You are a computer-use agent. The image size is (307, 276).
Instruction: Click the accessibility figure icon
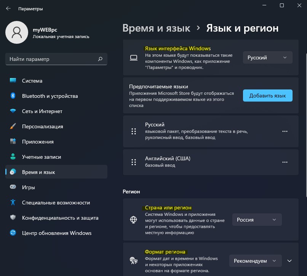tap(13, 202)
